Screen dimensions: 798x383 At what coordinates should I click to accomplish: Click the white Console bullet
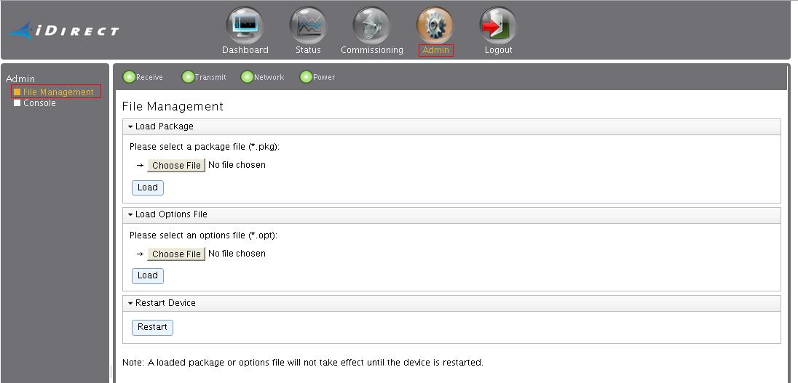[x=17, y=102]
